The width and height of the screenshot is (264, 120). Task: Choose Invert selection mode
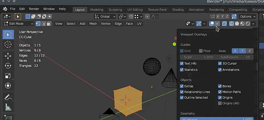[44, 16]
